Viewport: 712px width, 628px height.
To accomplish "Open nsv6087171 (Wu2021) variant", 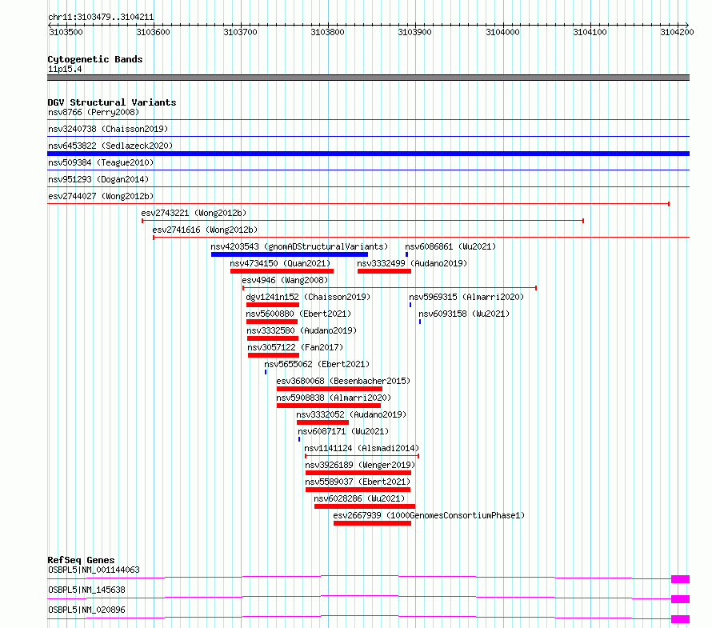I will coord(343,431).
